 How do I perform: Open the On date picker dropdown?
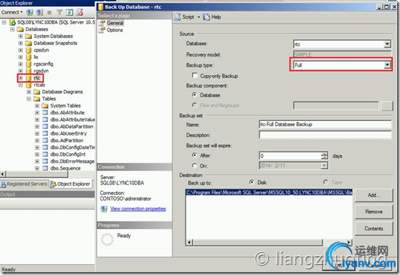324,165
